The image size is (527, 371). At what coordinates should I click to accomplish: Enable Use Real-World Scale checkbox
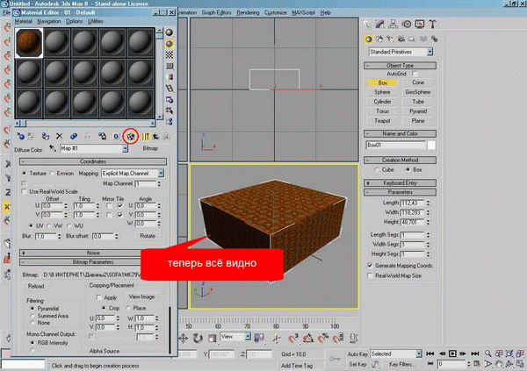click(25, 191)
